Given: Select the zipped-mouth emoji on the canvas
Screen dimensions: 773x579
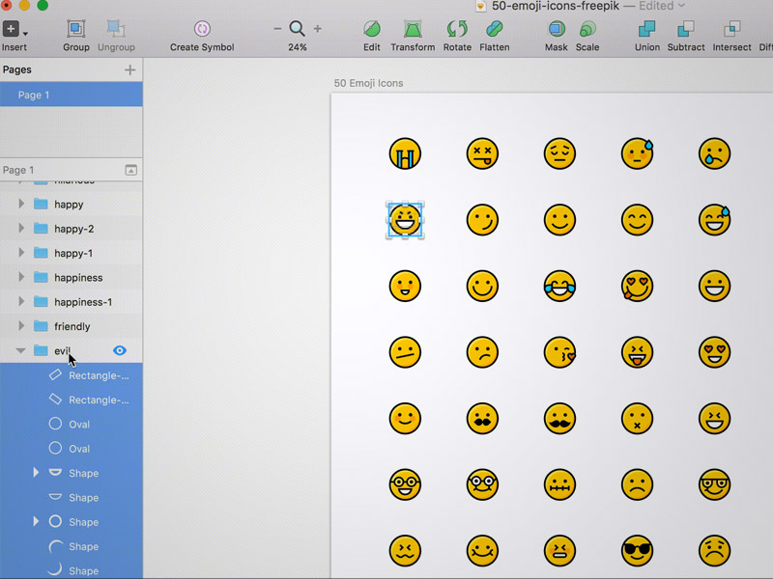Looking at the screenshot, I should [559, 484].
